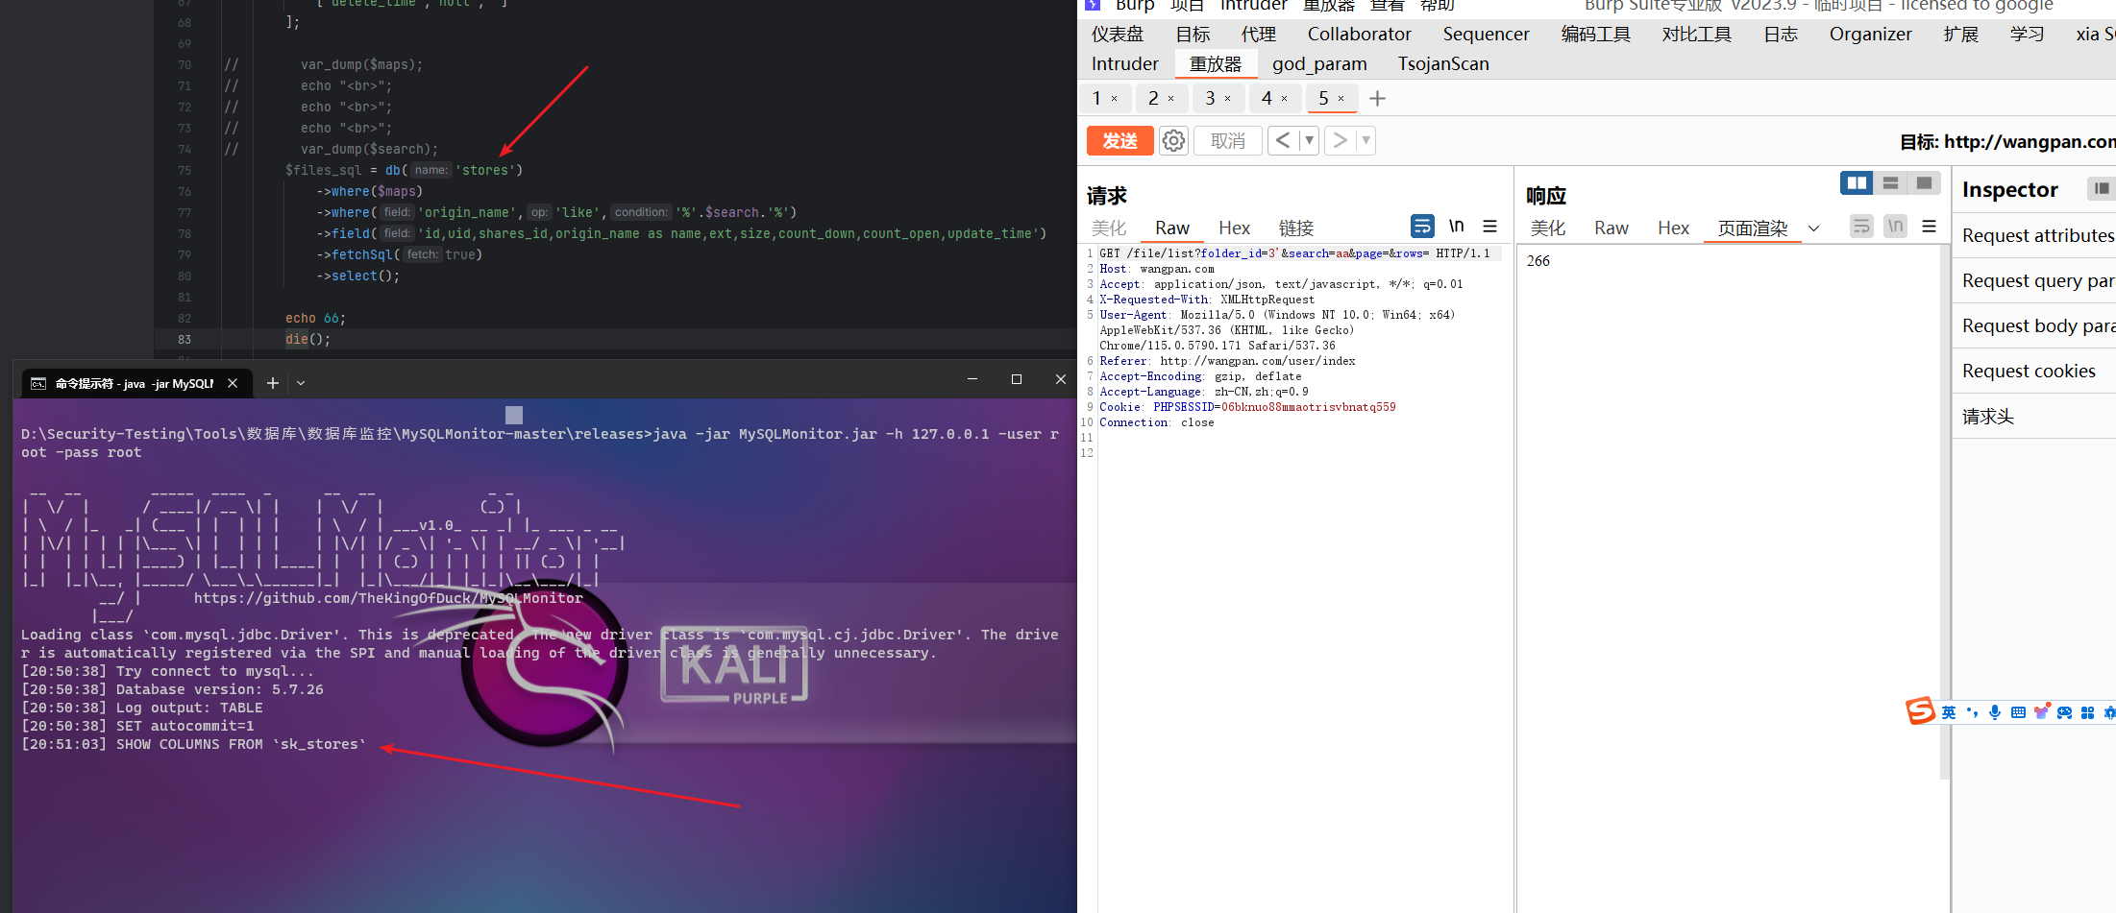Toggle word wrap in request panel
This screenshot has width=2116, height=913.
(1422, 227)
